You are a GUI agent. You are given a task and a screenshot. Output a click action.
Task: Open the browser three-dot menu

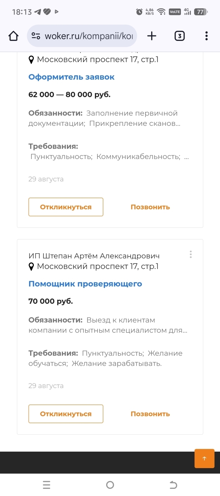pos(206,36)
